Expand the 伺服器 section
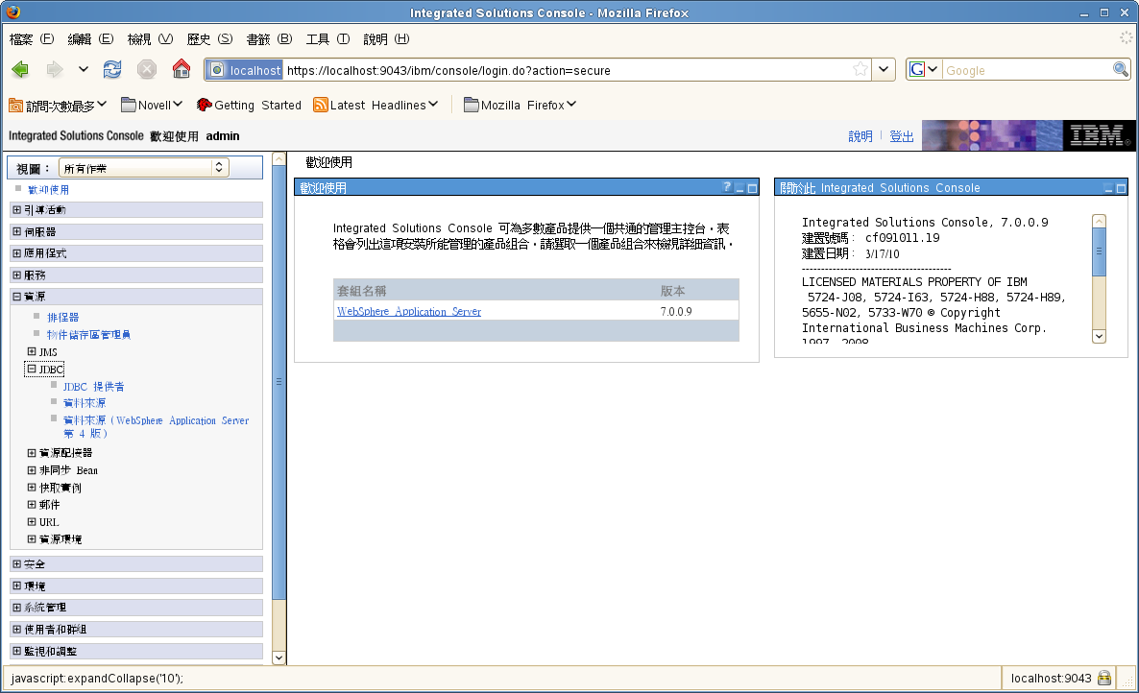Screen dimensions: 1139x693 (16, 231)
